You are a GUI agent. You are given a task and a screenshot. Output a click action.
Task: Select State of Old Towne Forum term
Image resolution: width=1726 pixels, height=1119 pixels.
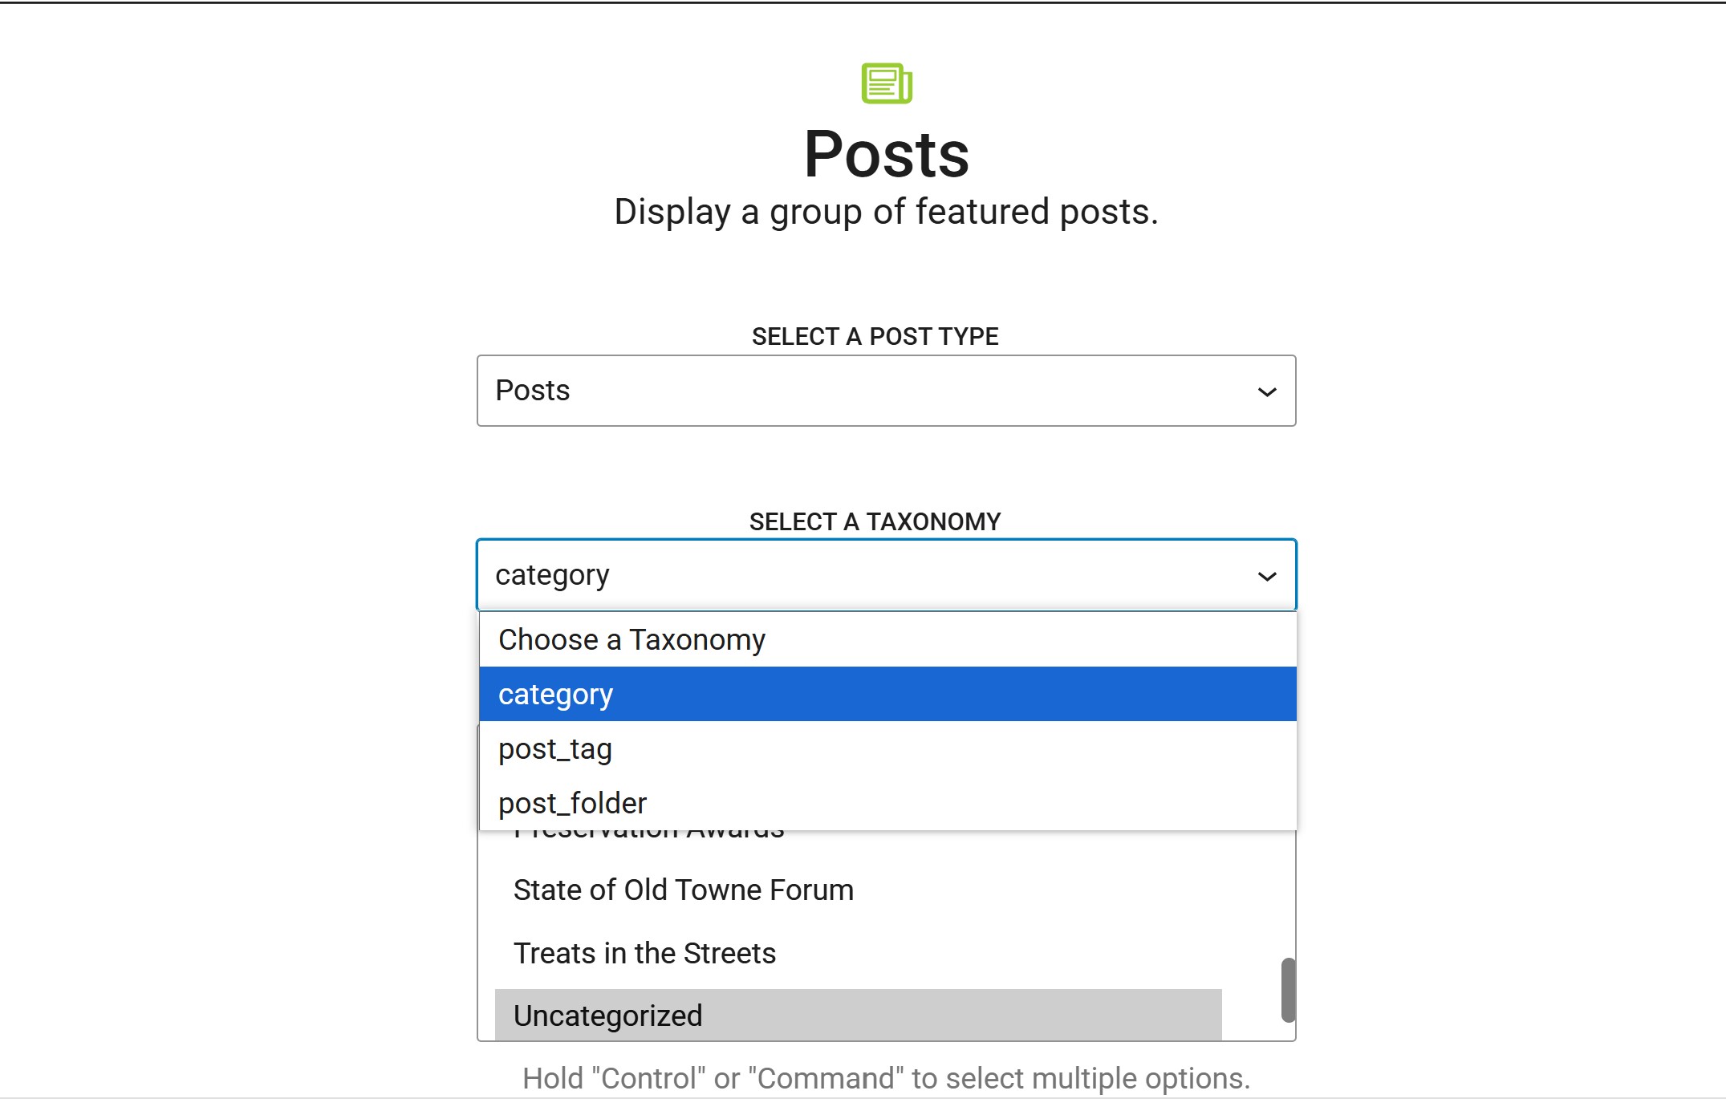click(683, 890)
